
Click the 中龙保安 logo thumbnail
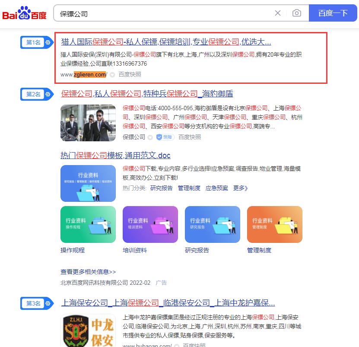(x=88, y=331)
